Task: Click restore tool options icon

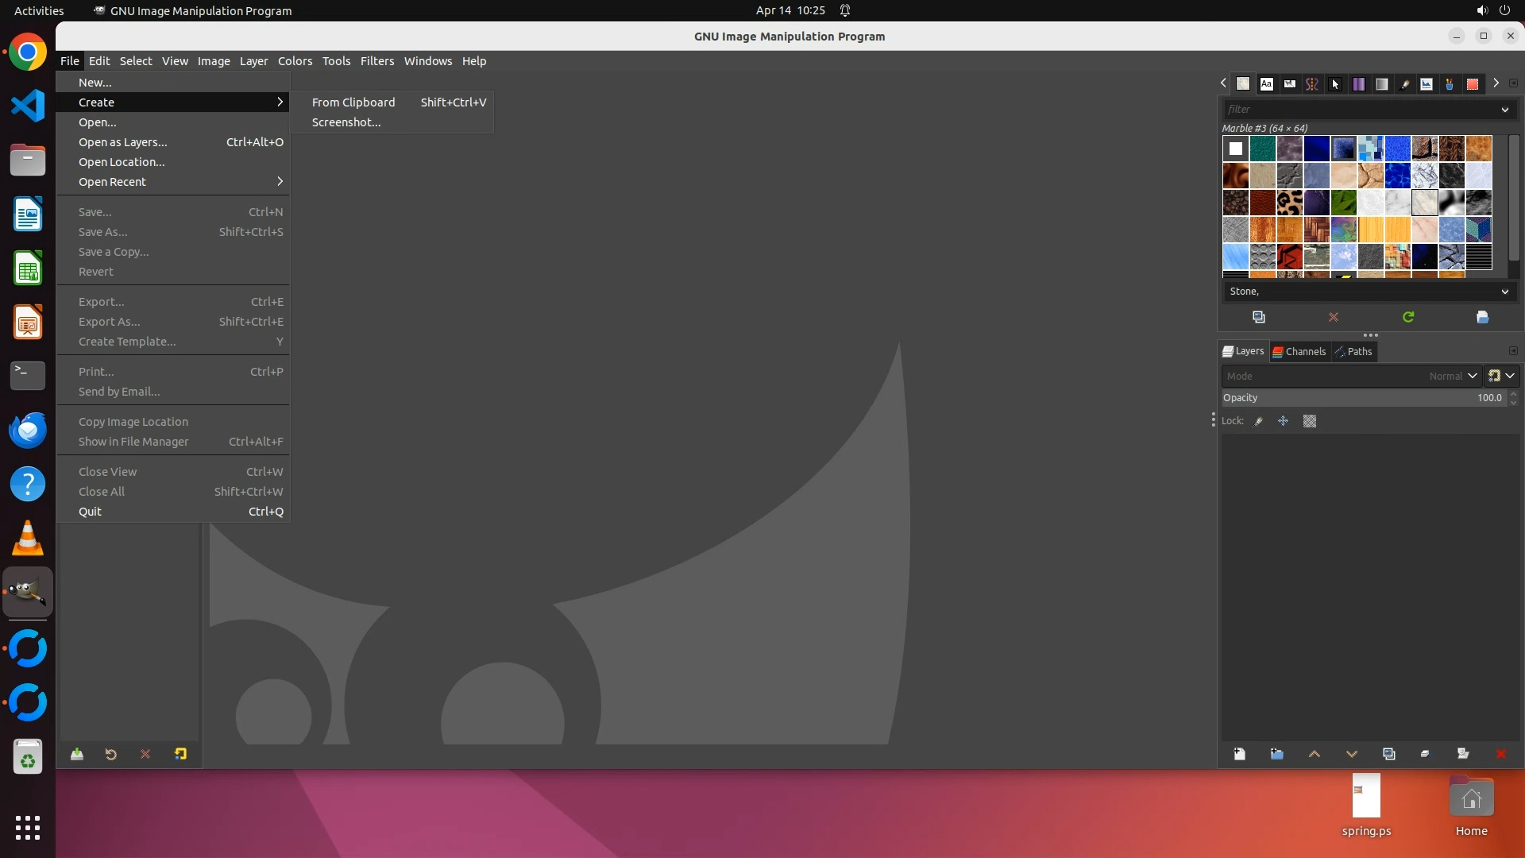Action: tap(110, 754)
